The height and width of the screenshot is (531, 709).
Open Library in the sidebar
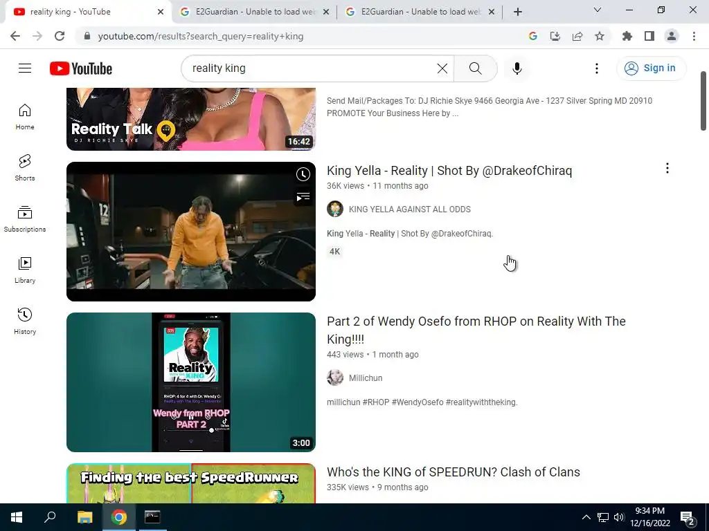(x=25, y=270)
